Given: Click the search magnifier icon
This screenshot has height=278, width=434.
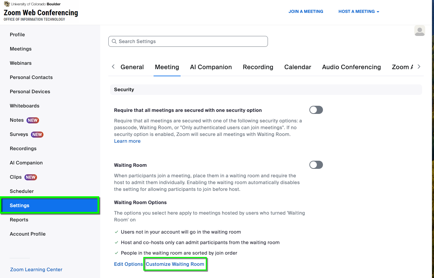Looking at the screenshot, I should tap(114, 41).
